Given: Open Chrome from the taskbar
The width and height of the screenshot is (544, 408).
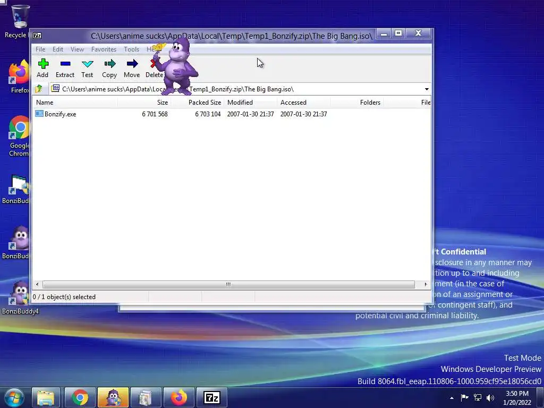Looking at the screenshot, I should (80, 397).
